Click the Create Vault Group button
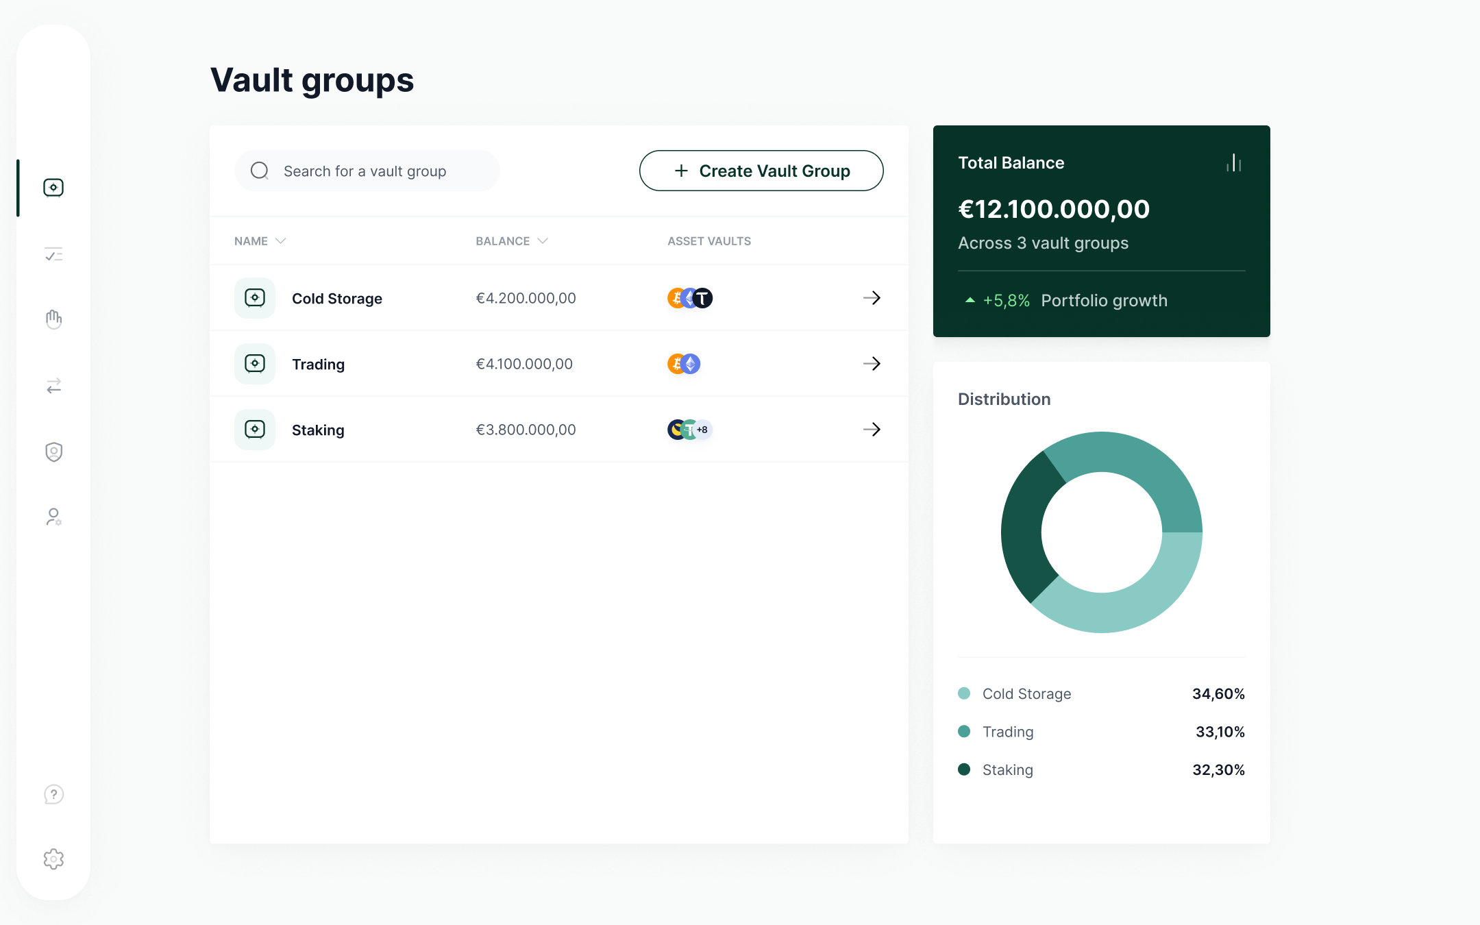 [x=761, y=171]
